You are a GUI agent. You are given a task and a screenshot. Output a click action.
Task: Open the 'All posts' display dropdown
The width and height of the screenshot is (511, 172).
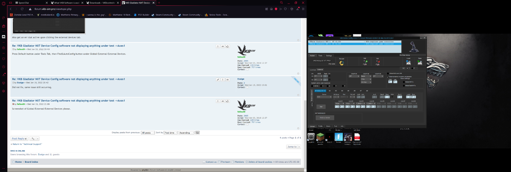pyautogui.click(x=148, y=133)
